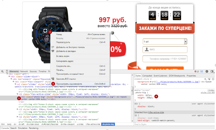This screenshot has width=216, height=130.
Task: Click the bookmark heart icon in context menu
Action: click(53, 51)
